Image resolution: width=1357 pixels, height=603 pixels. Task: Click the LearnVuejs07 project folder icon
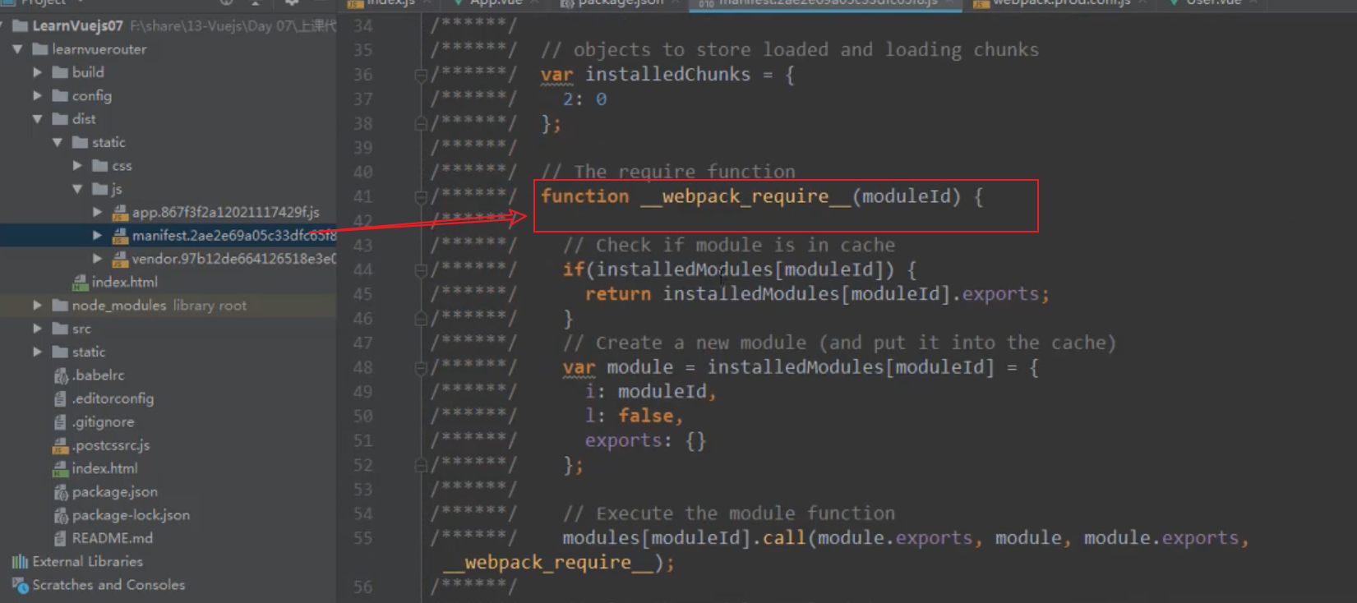point(21,26)
